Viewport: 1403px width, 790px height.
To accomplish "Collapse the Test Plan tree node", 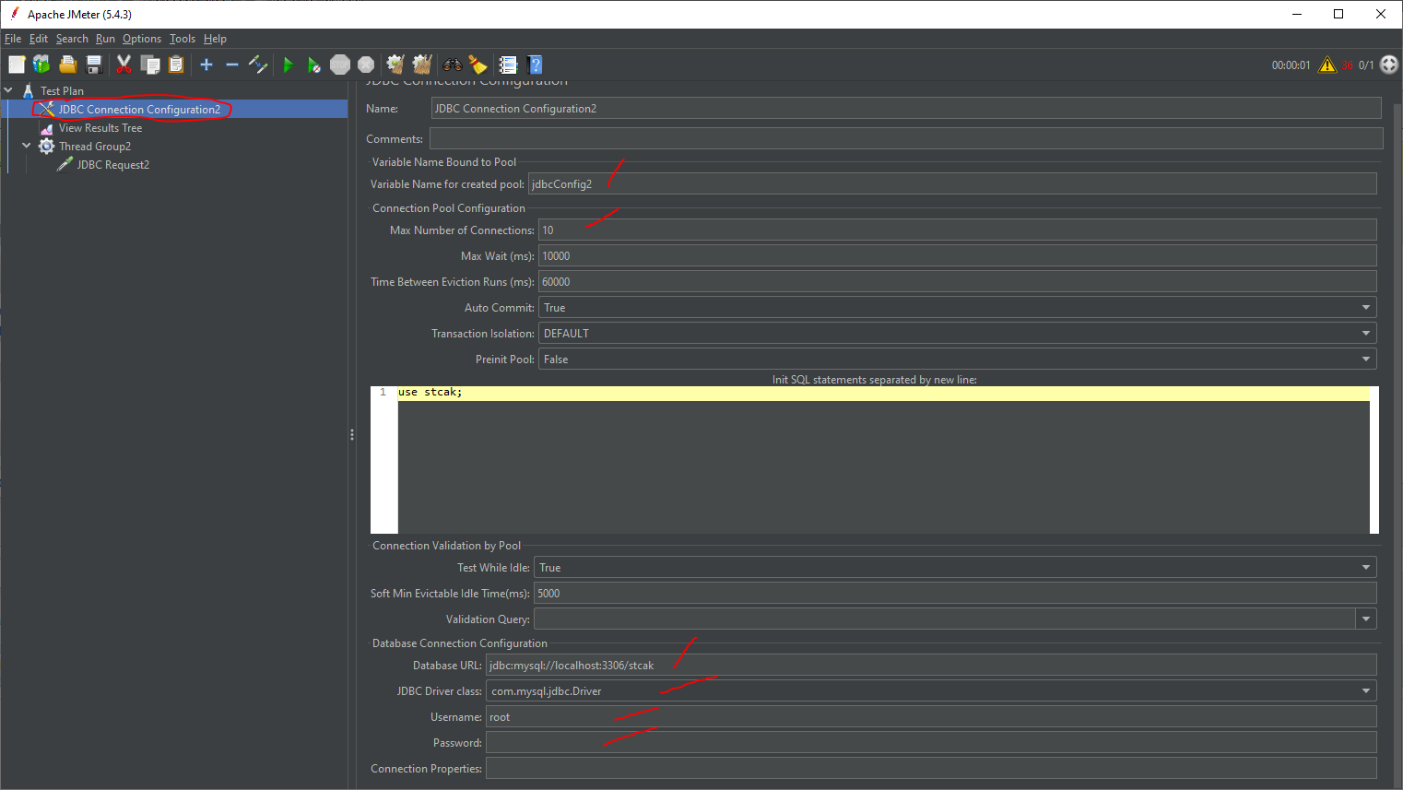I will (8, 90).
